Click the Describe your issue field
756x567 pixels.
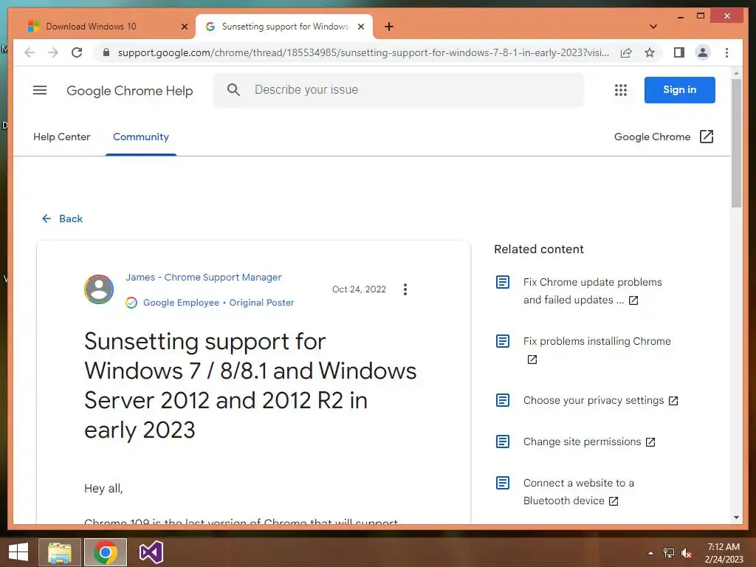pyautogui.click(x=399, y=89)
